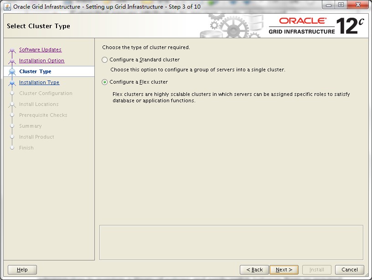The image size is (372, 280).
Task: Click the Select Cluster Type heading
Action: [x=38, y=26]
